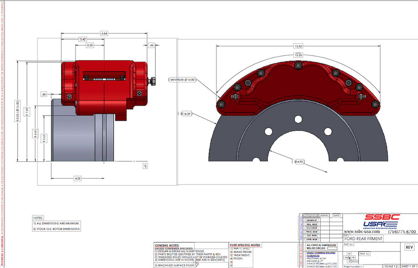The width and height of the screenshot is (418, 268).
Task: Click 'THREADED HOLES SHOULD NOT BE POWDER-COATED' note
Action: (x=191, y=257)
